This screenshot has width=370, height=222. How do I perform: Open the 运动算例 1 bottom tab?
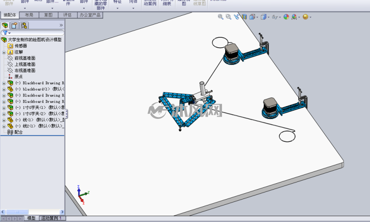(x=52, y=218)
